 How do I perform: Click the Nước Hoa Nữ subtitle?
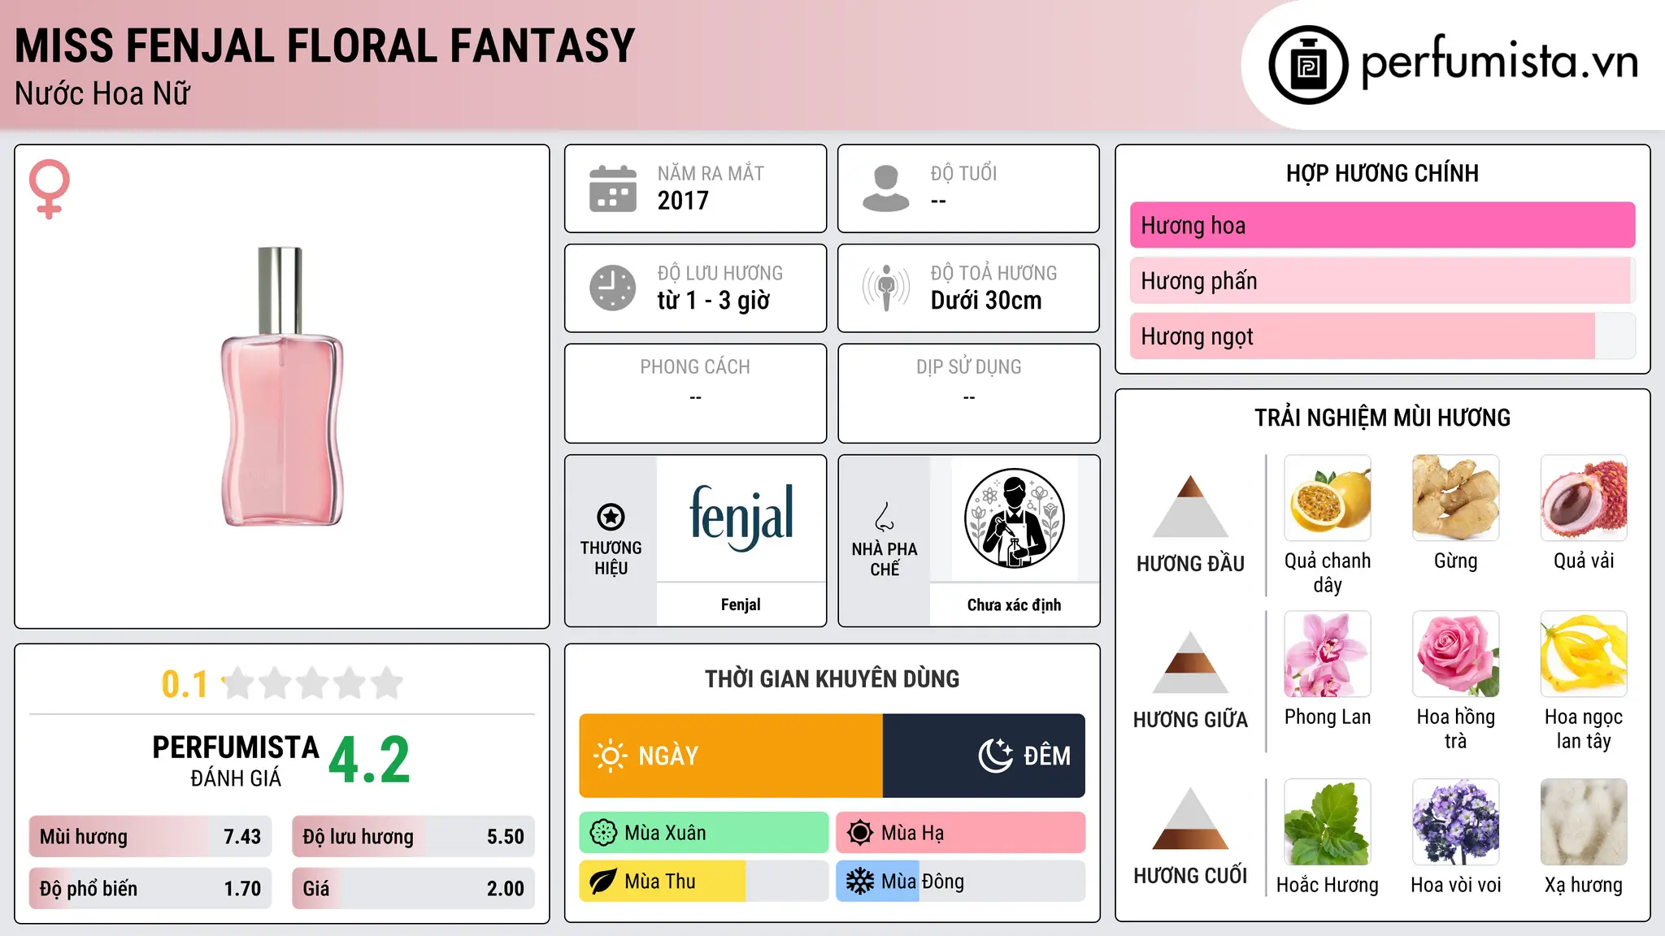(102, 93)
